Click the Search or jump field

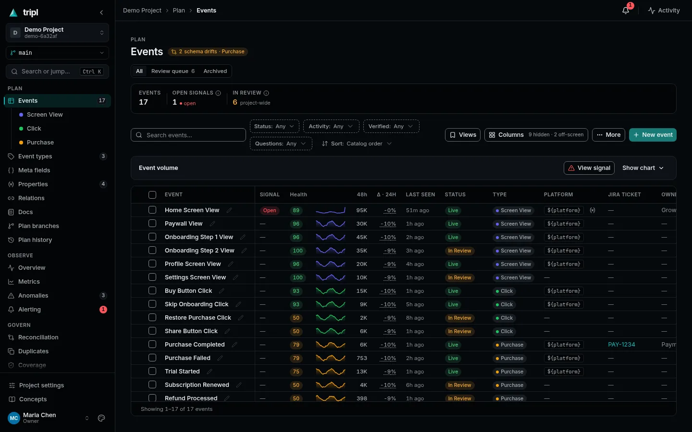(57, 72)
